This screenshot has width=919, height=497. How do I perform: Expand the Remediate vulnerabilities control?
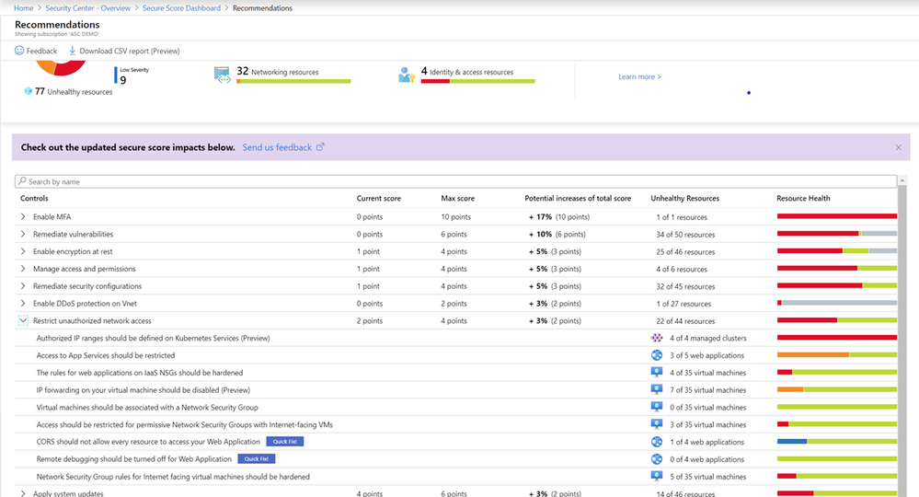pyautogui.click(x=23, y=234)
